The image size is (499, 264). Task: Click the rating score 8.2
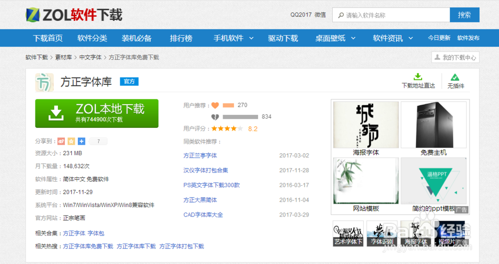pyautogui.click(x=252, y=129)
